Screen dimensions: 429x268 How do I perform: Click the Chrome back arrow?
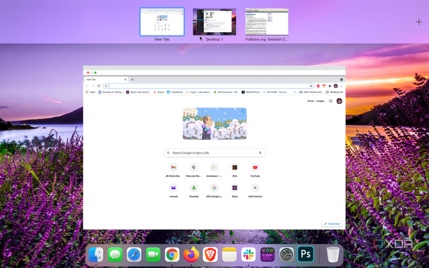[87, 86]
